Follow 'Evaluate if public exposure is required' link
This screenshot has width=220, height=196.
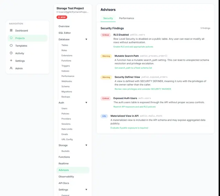pyautogui.click(x=129, y=128)
